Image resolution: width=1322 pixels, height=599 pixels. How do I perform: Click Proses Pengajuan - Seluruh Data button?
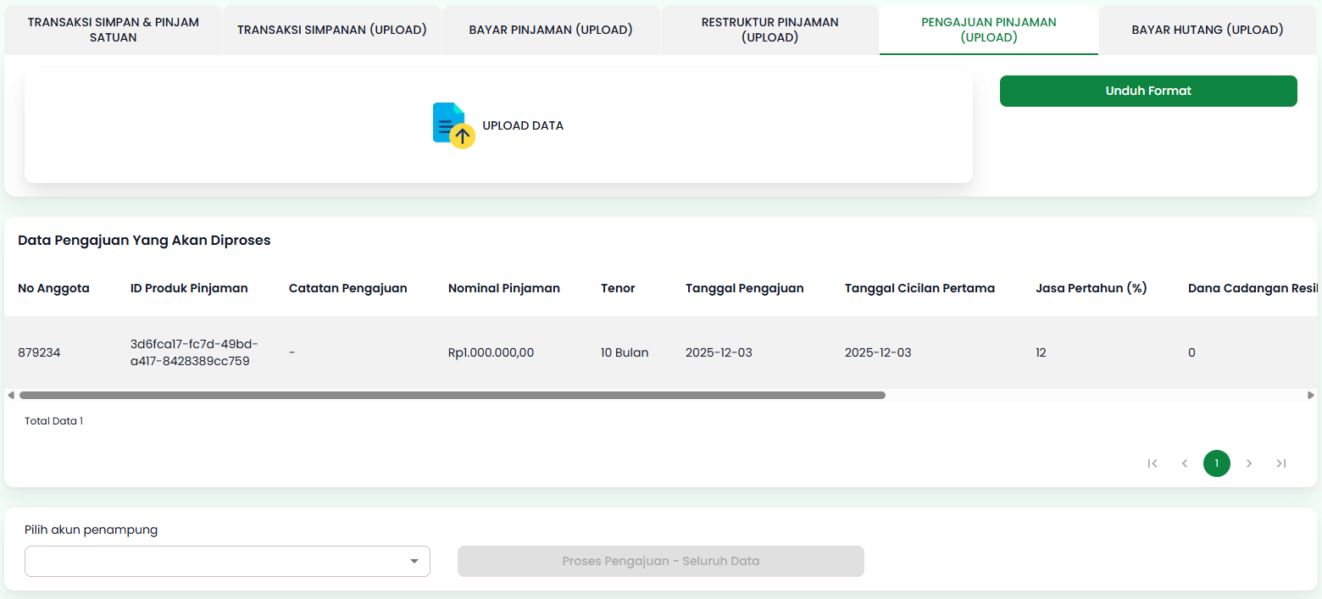pos(660,561)
